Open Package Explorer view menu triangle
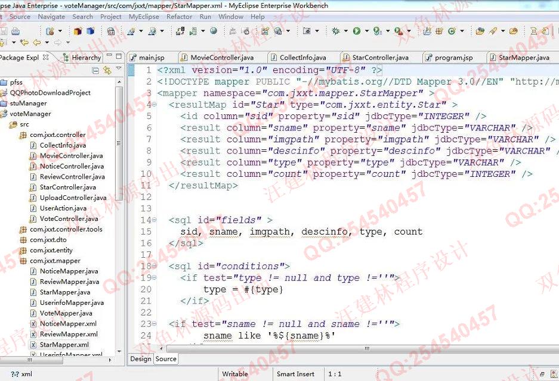The width and height of the screenshot is (559, 381). point(119,68)
